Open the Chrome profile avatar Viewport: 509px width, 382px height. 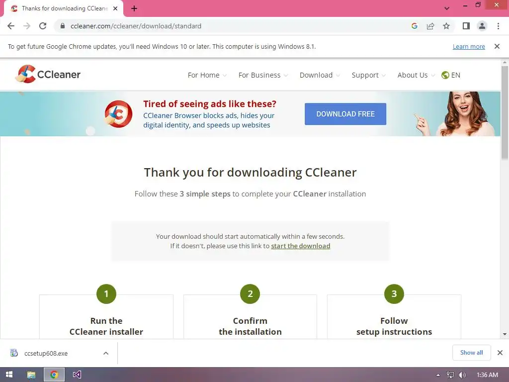(482, 26)
